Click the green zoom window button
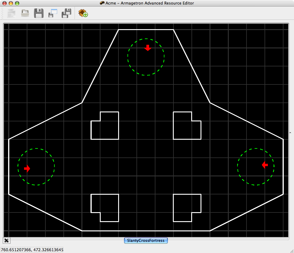The width and height of the screenshot is (294, 253). (x=17, y=3)
